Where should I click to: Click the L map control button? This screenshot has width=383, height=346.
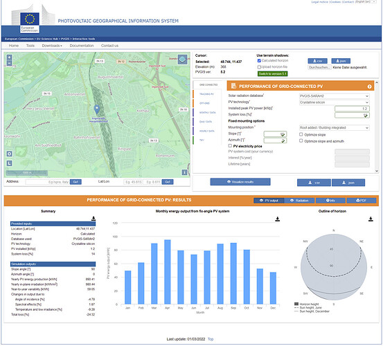[x=9, y=163]
